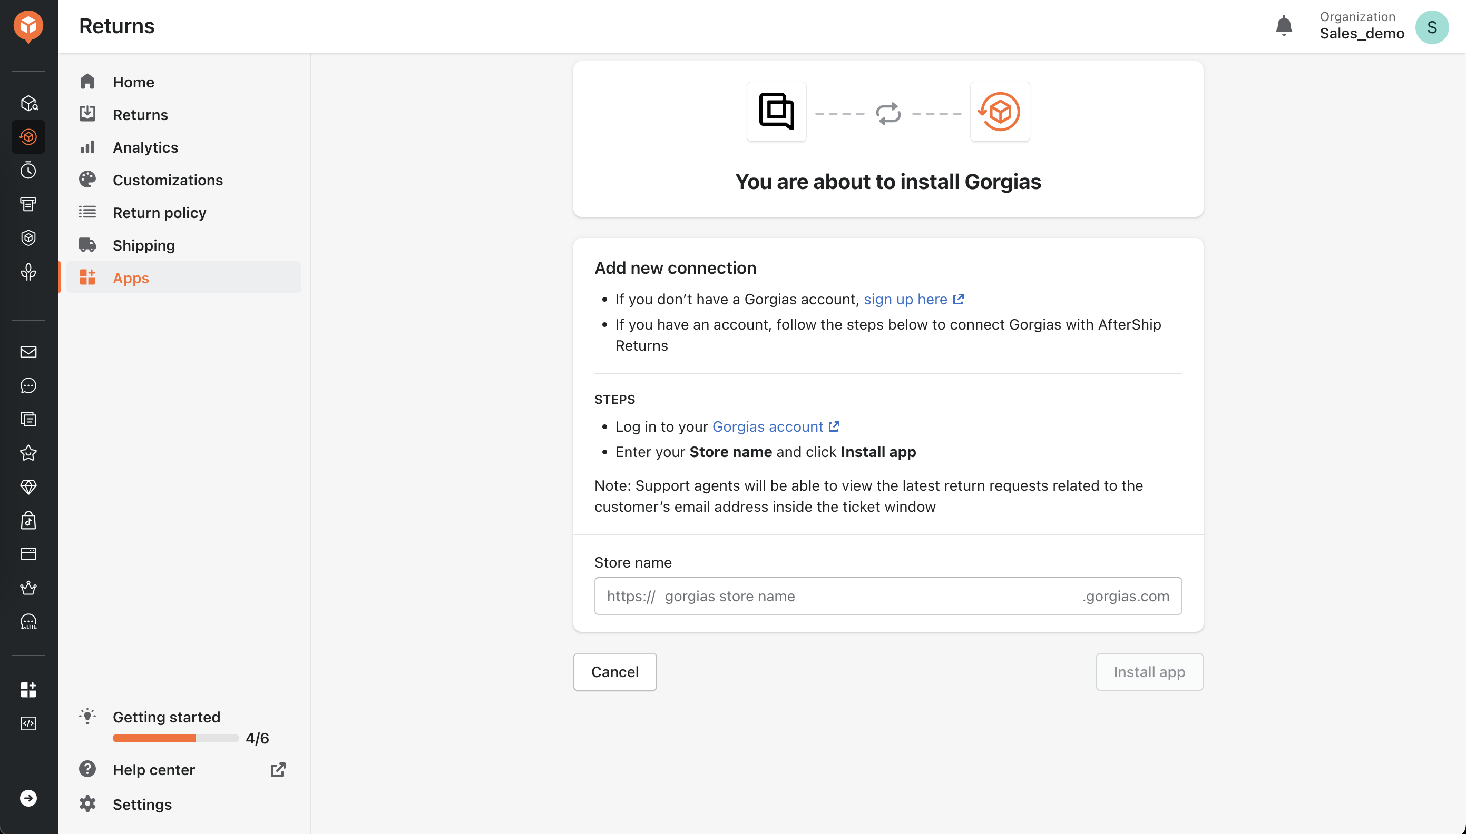
Task: Open the crown icon in the rail
Action: click(x=28, y=588)
